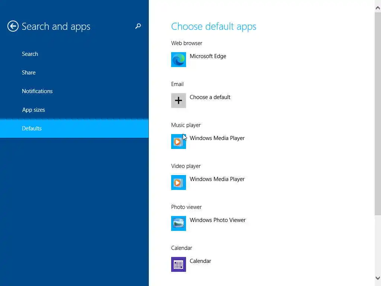Image resolution: width=381 pixels, height=286 pixels.
Task: Change Windows Photo Viewer default
Action: [217, 220]
